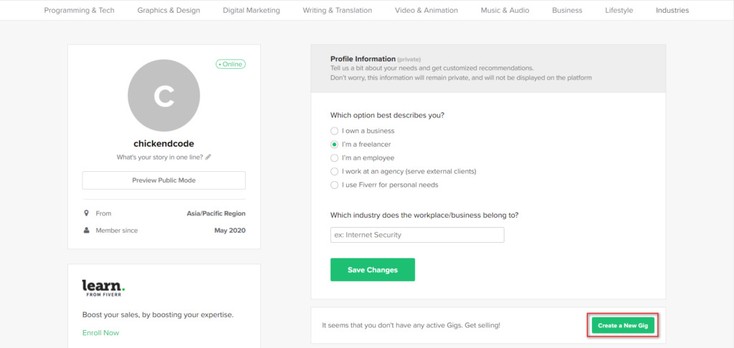This screenshot has height=348, width=734.
Task: Click the Online status badge
Action: click(231, 64)
